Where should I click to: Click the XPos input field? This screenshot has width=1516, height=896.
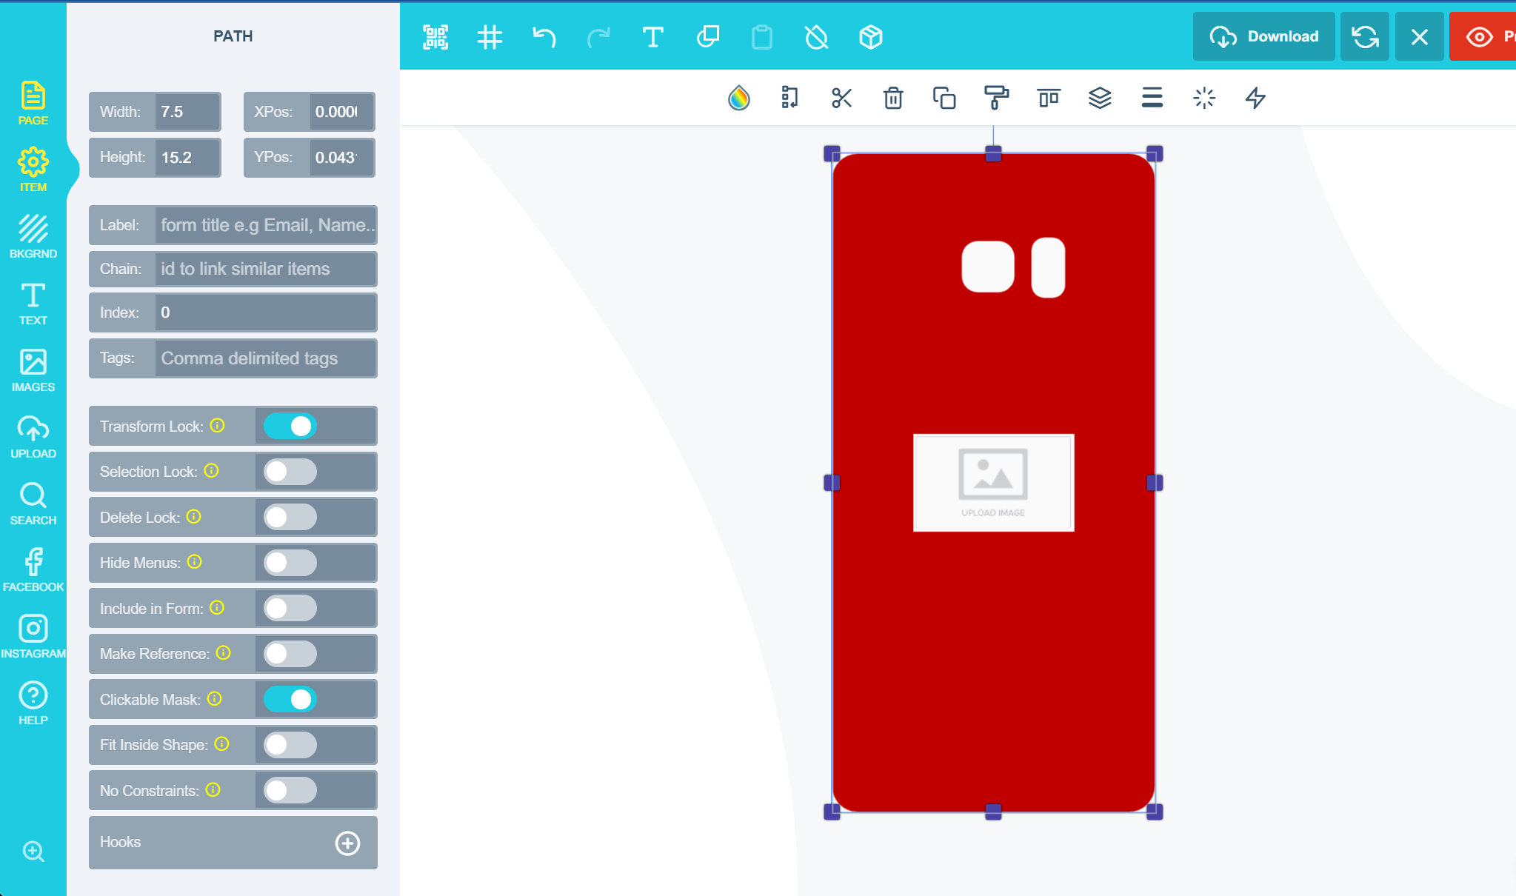[341, 112]
